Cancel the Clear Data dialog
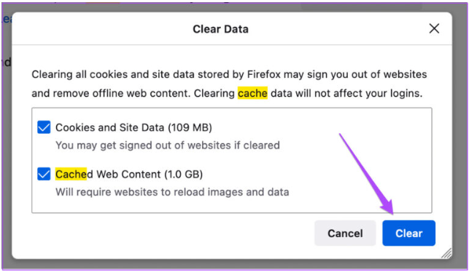This screenshot has width=469, height=272. click(345, 233)
